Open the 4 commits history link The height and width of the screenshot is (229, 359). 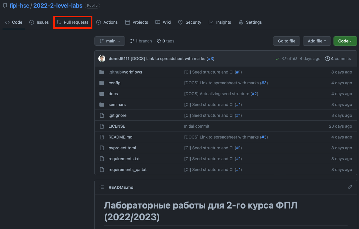coord(338,59)
